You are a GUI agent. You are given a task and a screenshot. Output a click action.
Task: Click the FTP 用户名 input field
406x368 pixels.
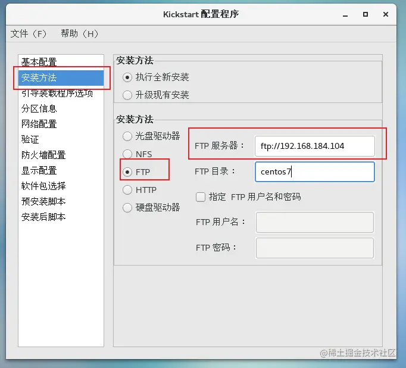click(314, 222)
